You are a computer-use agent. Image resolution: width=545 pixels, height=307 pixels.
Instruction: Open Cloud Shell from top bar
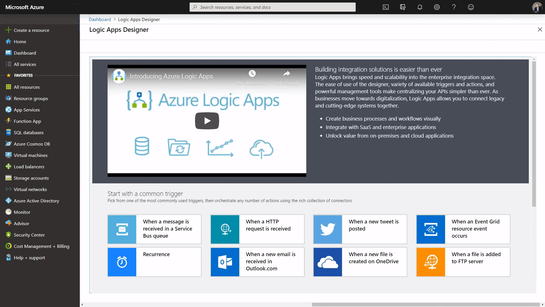385,7
